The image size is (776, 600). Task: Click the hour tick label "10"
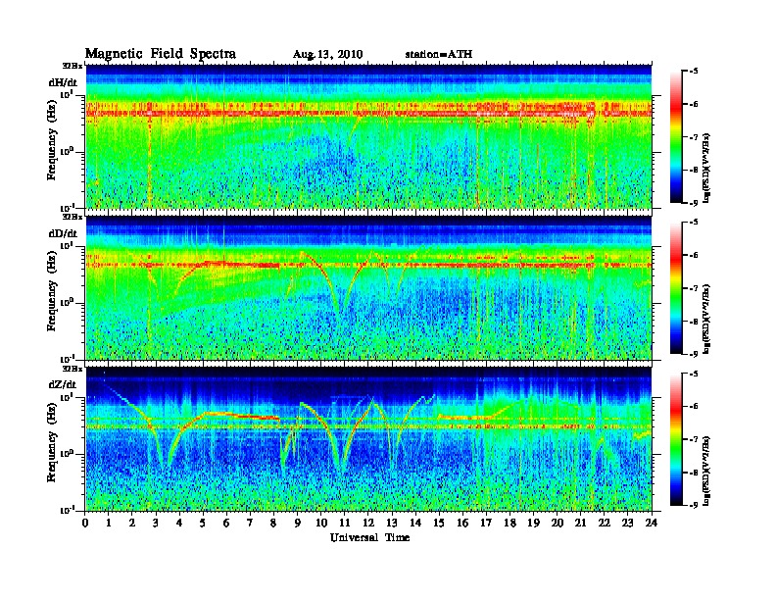pyautogui.click(x=321, y=523)
